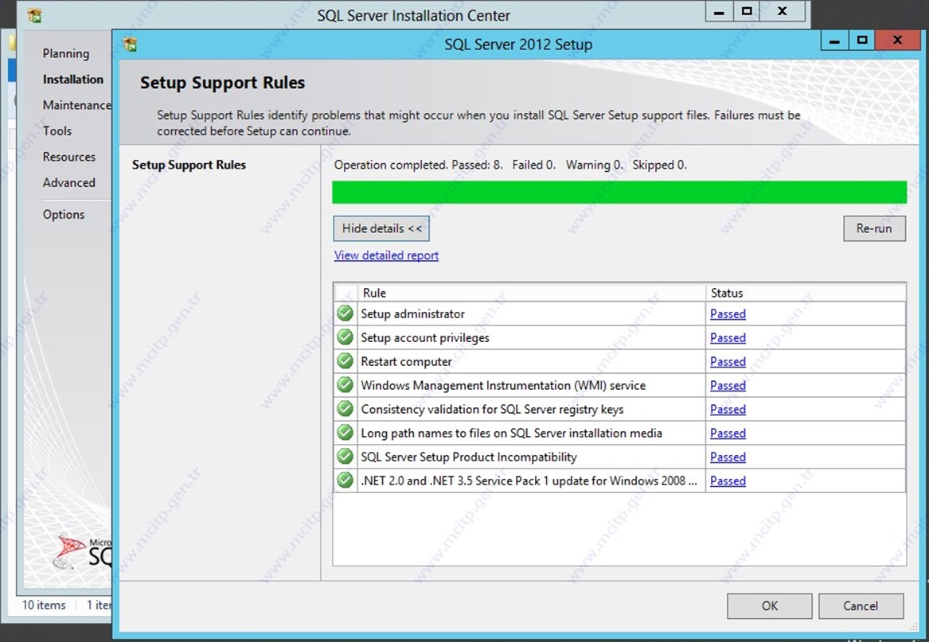This screenshot has height=642, width=929.
Task: Click the green check icon for Setup account privileges
Action: coord(345,337)
